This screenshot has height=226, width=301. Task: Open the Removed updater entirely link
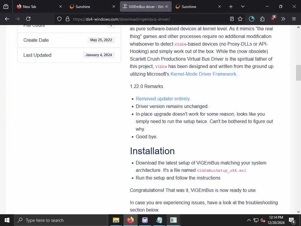[x=163, y=99]
